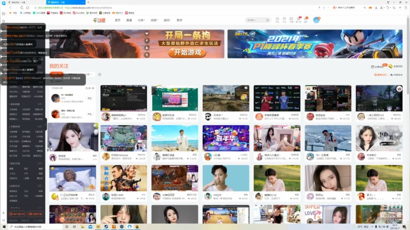Screen dimensions: 410x230
Task: Open the beach man in white suit thumbnail
Action: click(x=175, y=138)
